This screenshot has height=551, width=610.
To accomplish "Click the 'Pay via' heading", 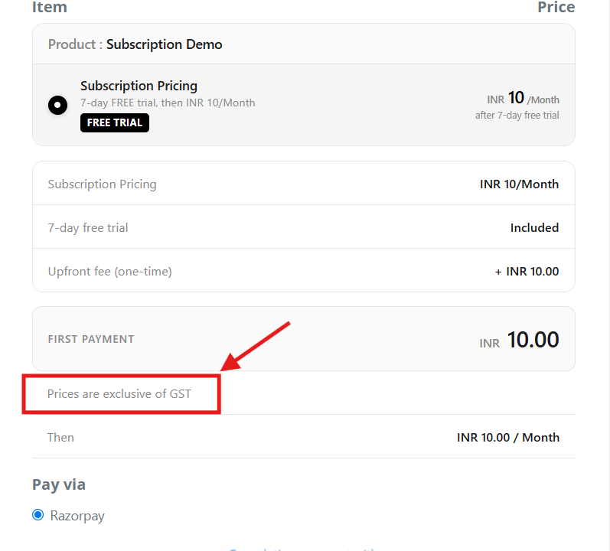I will 59,485.
